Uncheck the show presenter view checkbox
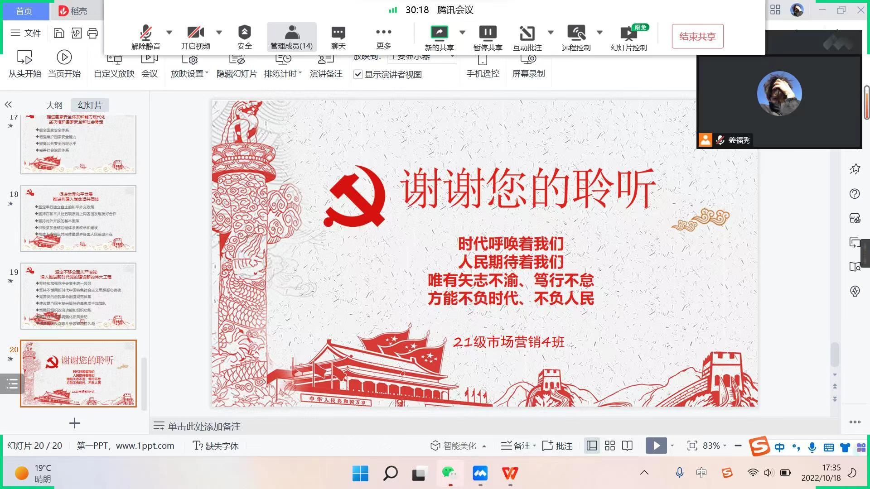The width and height of the screenshot is (870, 489). pyautogui.click(x=358, y=74)
